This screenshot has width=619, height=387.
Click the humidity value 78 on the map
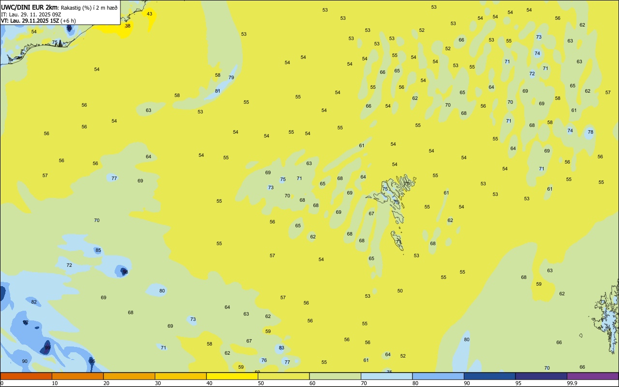(x=590, y=132)
